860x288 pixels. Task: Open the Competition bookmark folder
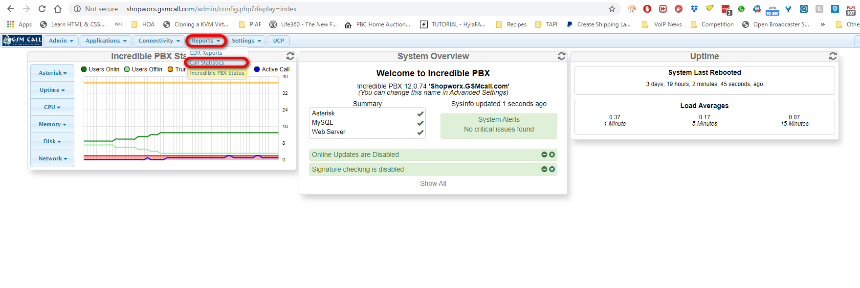pos(712,24)
